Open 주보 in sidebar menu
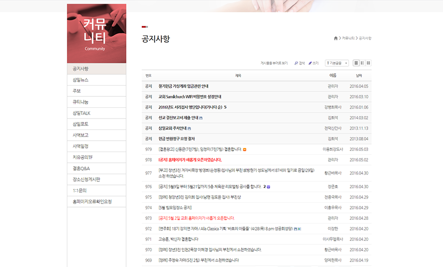 (x=96, y=91)
